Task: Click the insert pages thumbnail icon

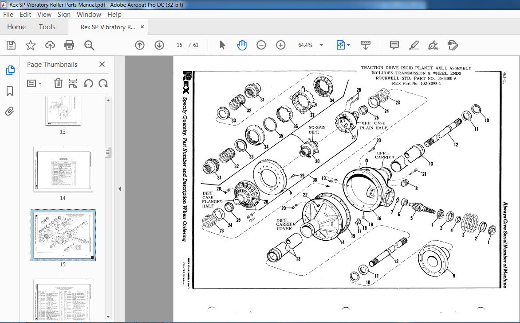Action: pyautogui.click(x=73, y=83)
